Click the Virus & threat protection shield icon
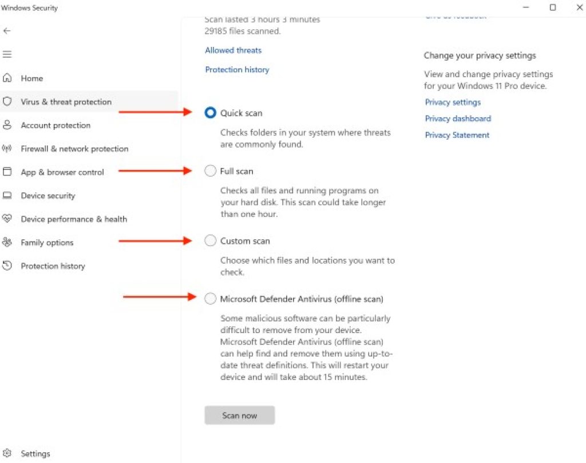This screenshot has width=586, height=463. coord(7,102)
